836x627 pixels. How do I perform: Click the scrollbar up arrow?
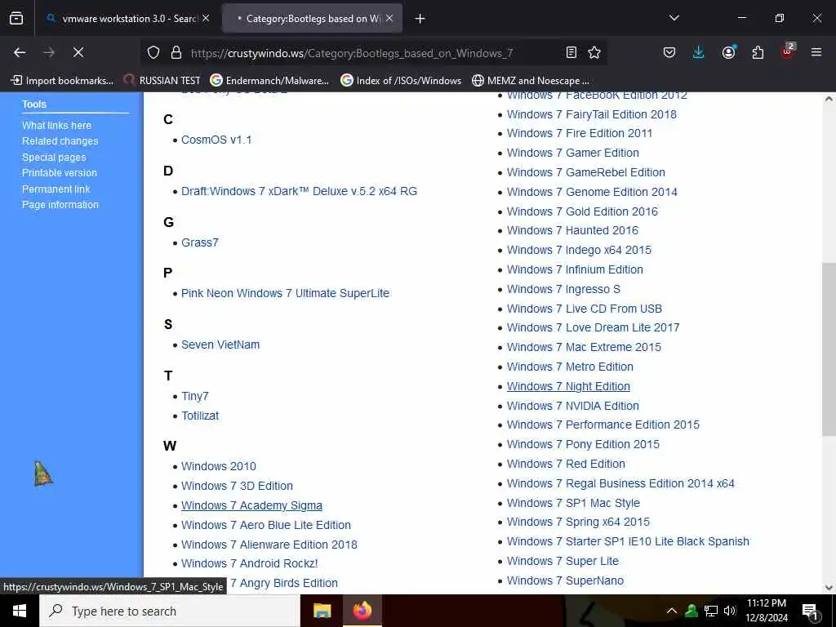(829, 99)
